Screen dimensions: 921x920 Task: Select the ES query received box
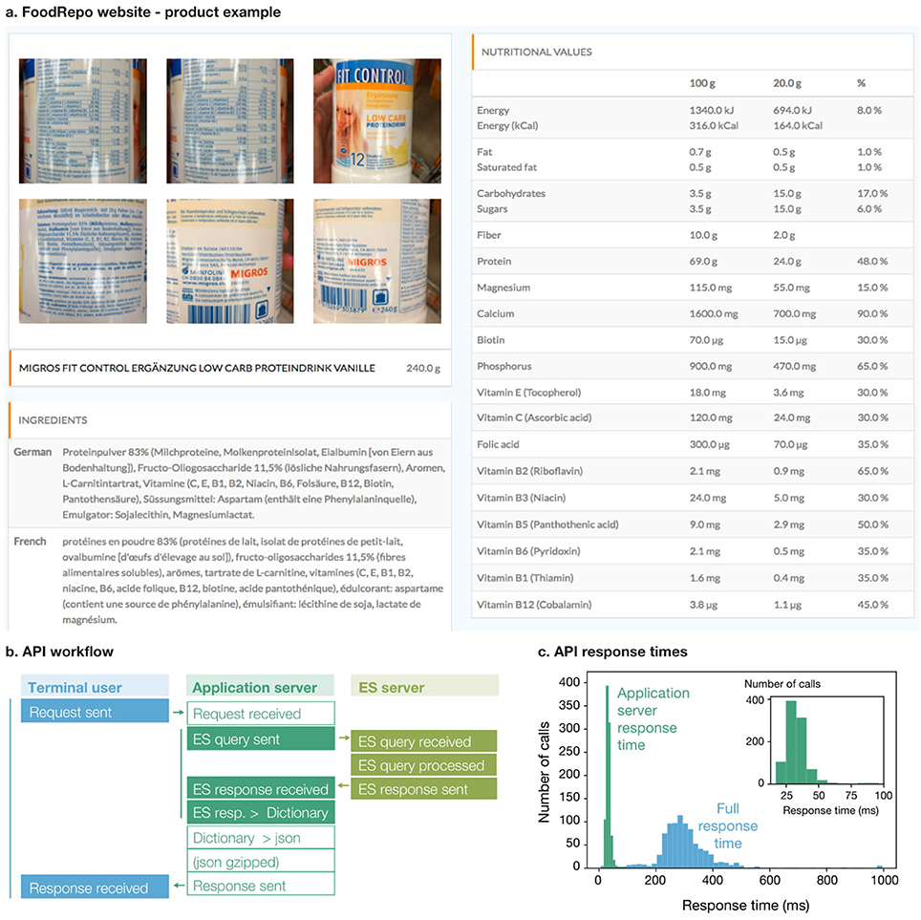[423, 741]
